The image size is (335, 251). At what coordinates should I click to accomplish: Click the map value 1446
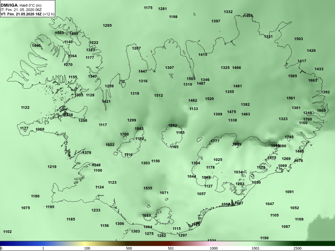36,46
